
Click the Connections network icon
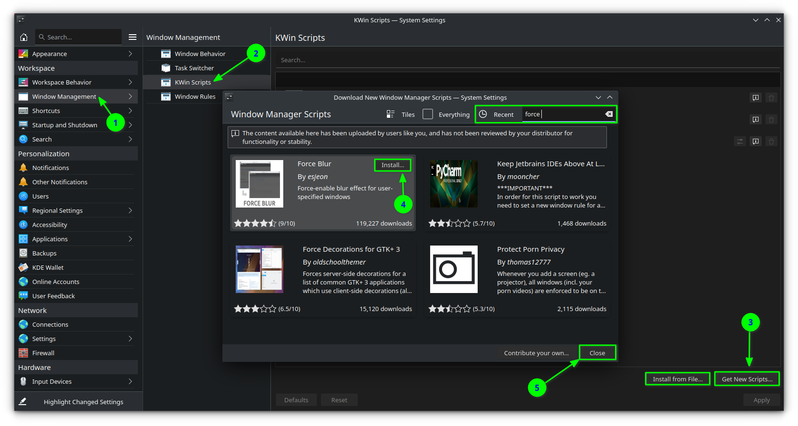pos(23,324)
